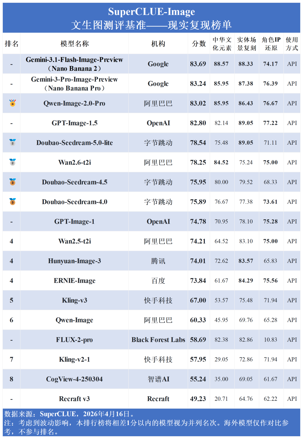Click the 模型名称 column header
This screenshot has height=439, width=303.
(x=75, y=44)
